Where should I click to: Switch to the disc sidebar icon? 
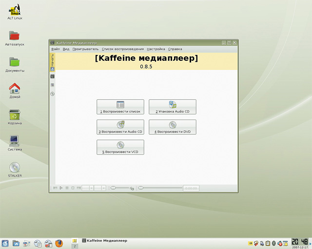click(52, 94)
